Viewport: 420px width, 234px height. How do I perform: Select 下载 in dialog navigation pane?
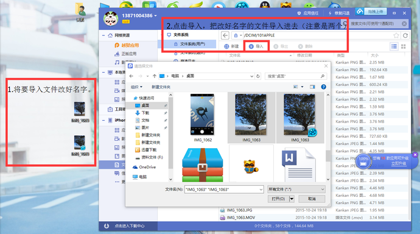pyautogui.click(x=142, y=113)
